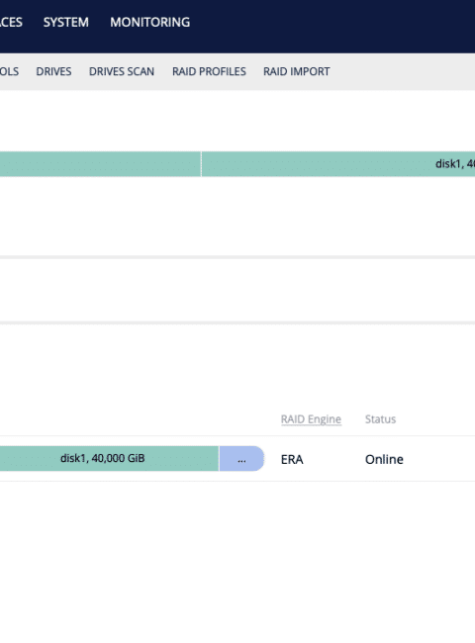
Task: Open the MONITORING menu
Action: (x=149, y=22)
